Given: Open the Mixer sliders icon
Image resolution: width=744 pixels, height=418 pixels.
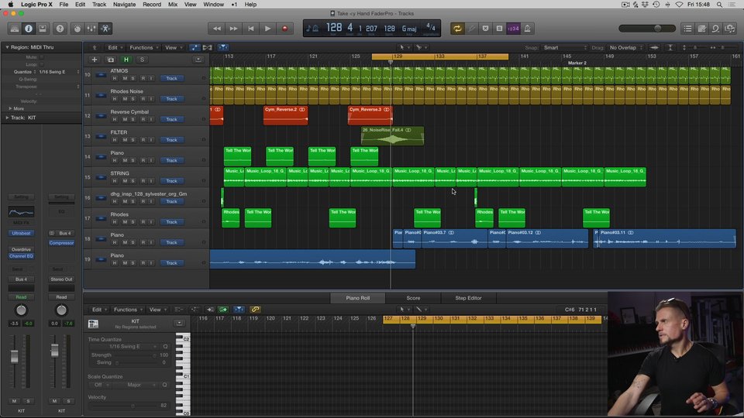Looking at the screenshot, I should [91, 29].
